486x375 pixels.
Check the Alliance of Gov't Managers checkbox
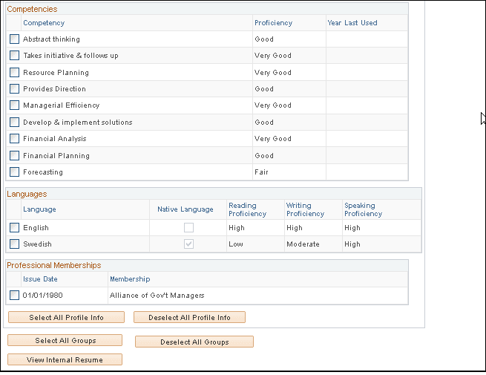click(15, 296)
